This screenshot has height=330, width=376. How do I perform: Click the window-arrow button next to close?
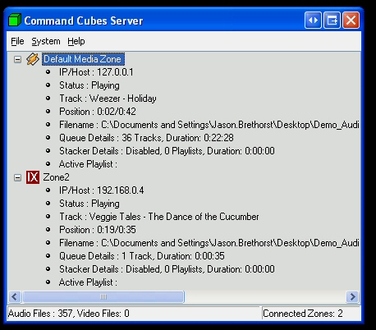[x=332, y=21]
